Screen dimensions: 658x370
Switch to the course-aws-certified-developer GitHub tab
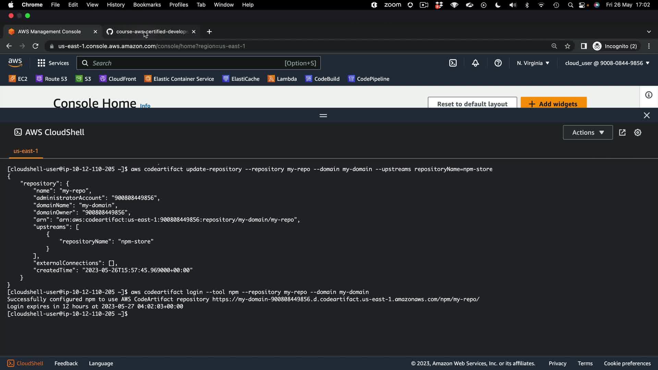pyautogui.click(x=151, y=32)
